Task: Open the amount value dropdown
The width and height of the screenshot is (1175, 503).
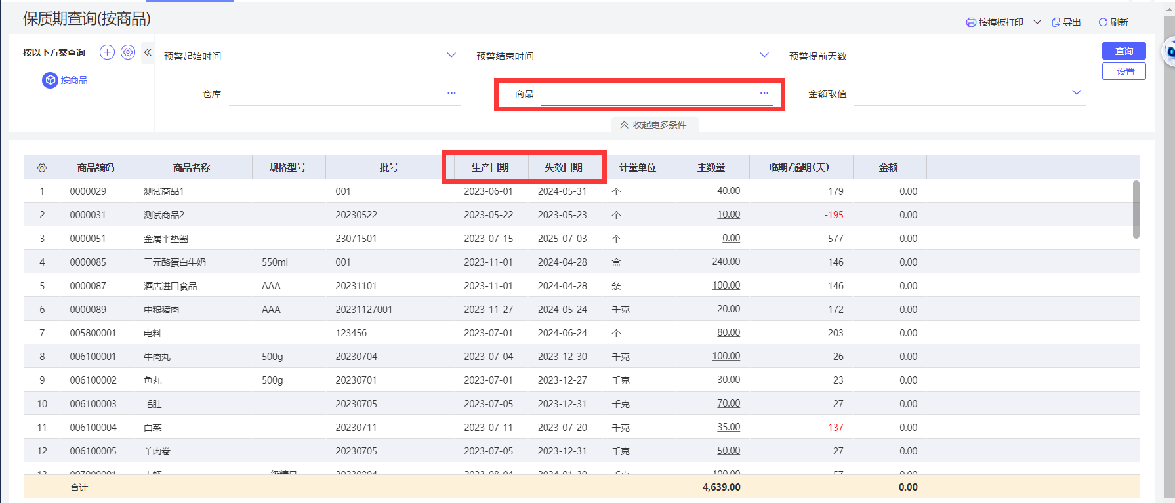Action: (x=1077, y=92)
